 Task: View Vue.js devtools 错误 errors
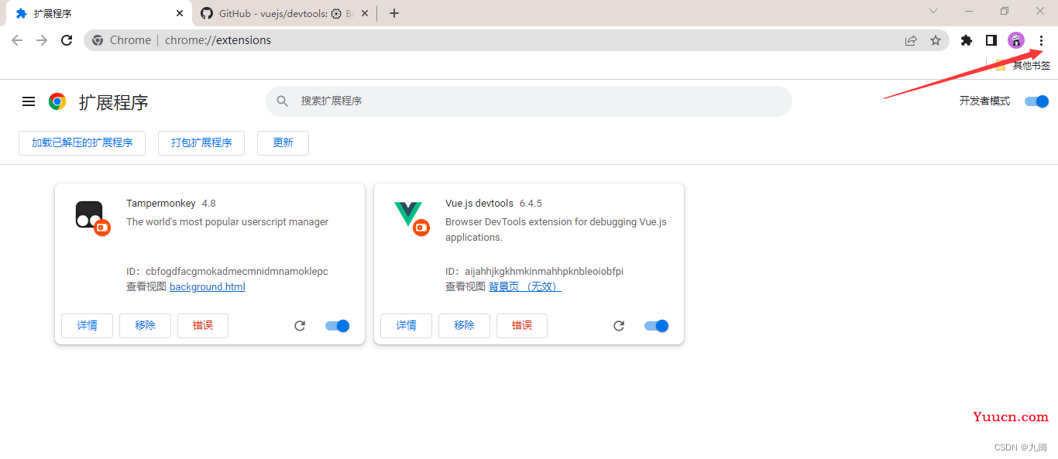[522, 326]
